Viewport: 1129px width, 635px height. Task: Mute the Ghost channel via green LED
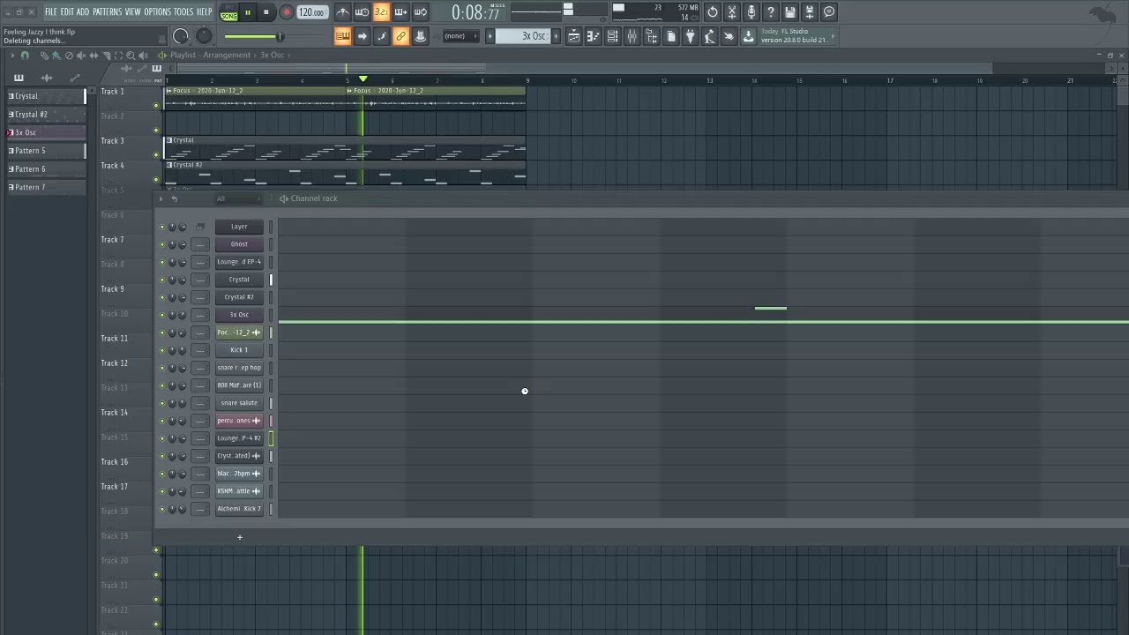coord(162,244)
